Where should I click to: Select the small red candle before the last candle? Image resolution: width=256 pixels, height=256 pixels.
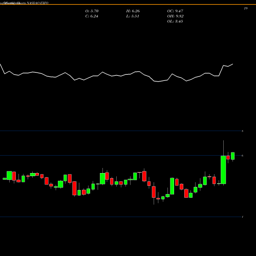pyautogui.click(x=228, y=157)
